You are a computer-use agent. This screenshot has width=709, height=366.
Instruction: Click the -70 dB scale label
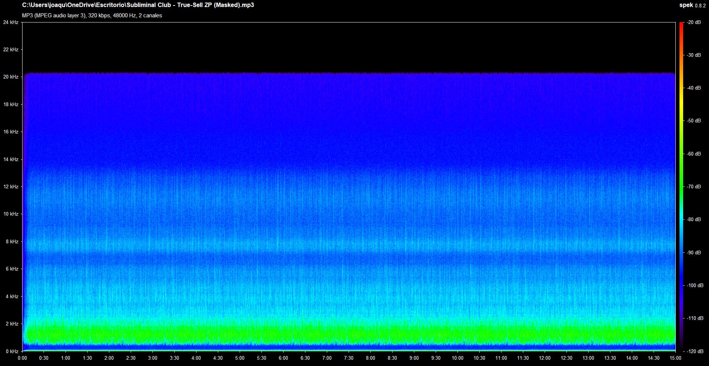(694, 187)
